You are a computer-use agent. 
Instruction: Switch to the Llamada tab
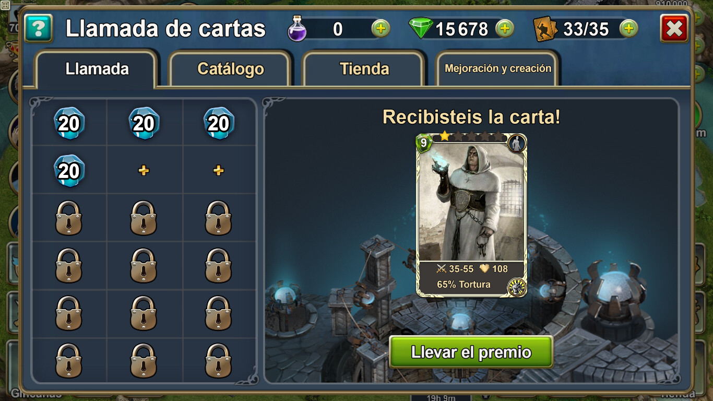tap(97, 68)
